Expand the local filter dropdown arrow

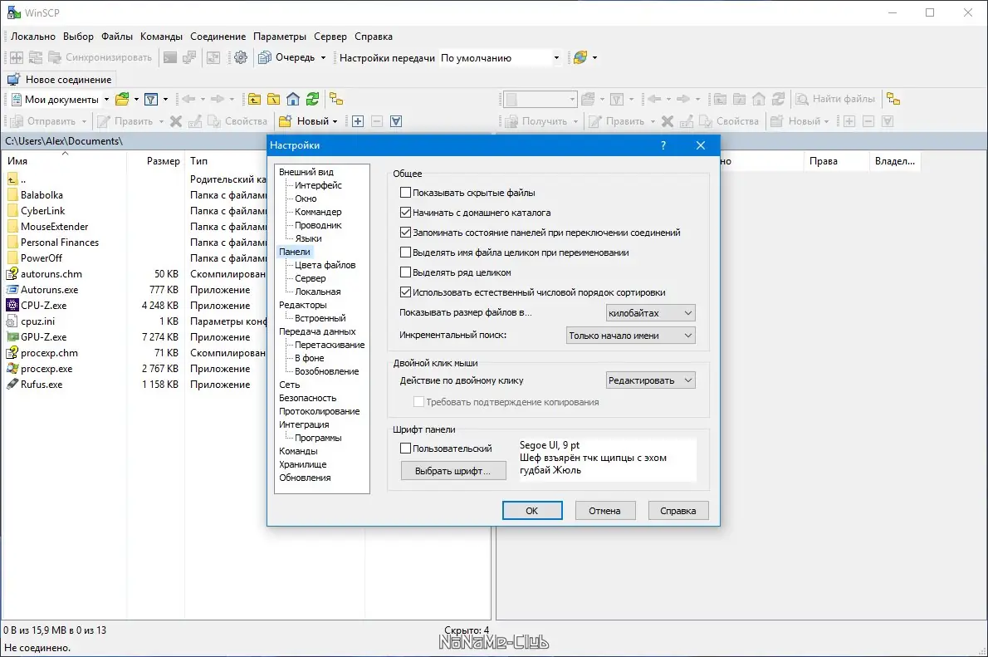pos(166,99)
